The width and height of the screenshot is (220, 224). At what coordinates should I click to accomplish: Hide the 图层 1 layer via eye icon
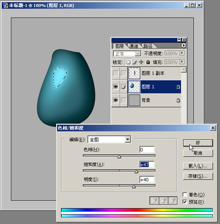tap(116, 87)
